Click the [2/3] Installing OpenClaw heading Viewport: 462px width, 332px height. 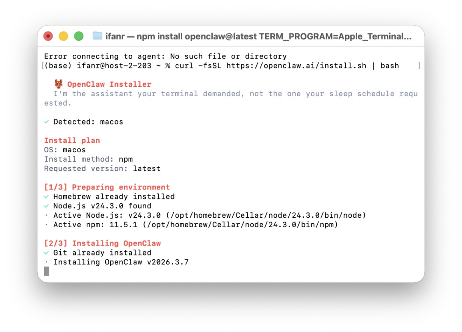point(102,243)
